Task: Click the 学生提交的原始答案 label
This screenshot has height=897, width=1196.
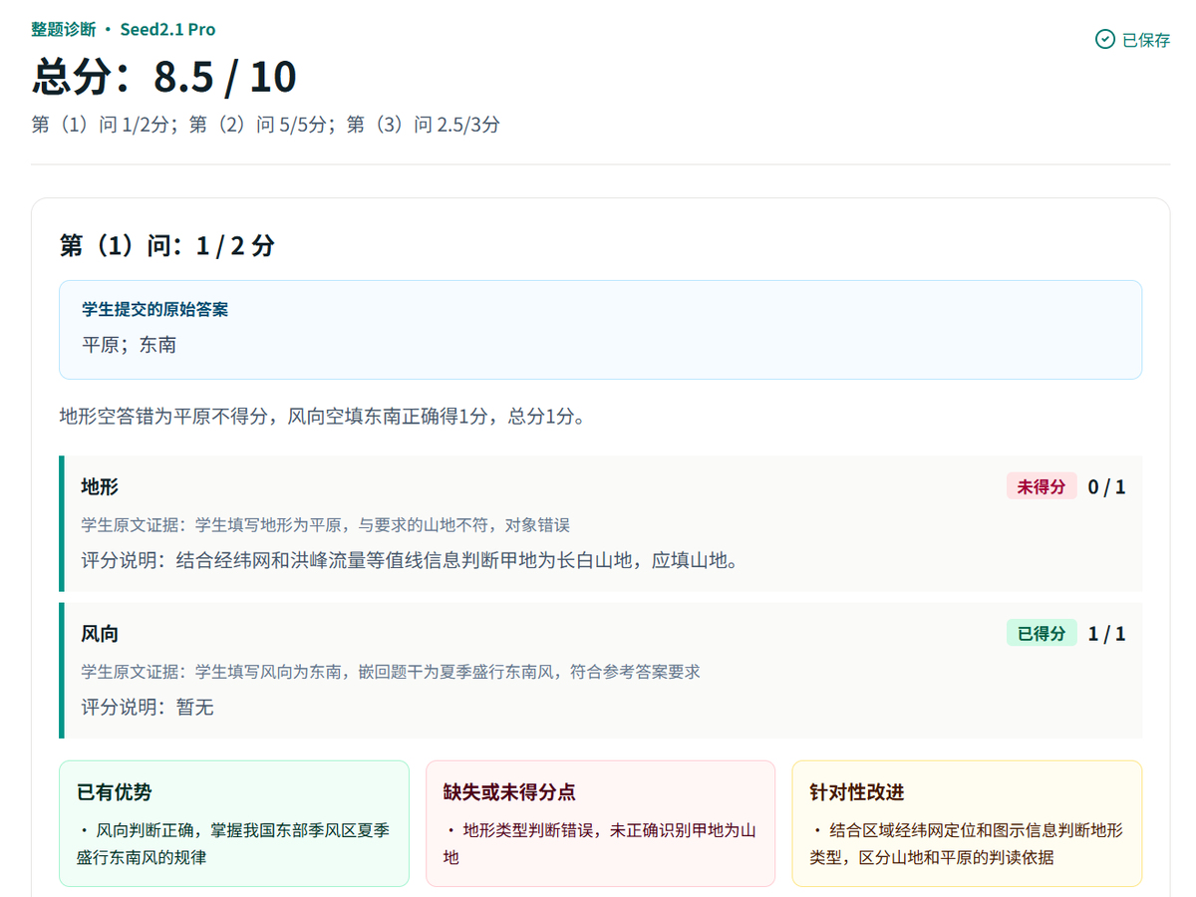Action: point(154,309)
